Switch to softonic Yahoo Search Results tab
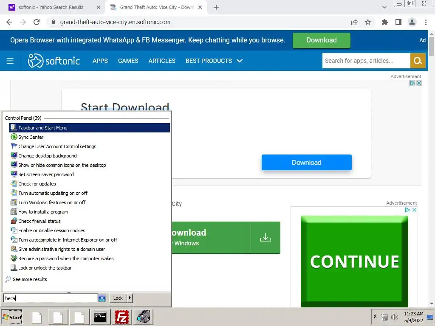 pyautogui.click(x=51, y=7)
